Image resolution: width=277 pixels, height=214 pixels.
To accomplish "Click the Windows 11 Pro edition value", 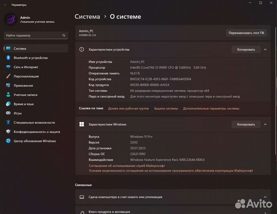I will [x=141, y=137].
